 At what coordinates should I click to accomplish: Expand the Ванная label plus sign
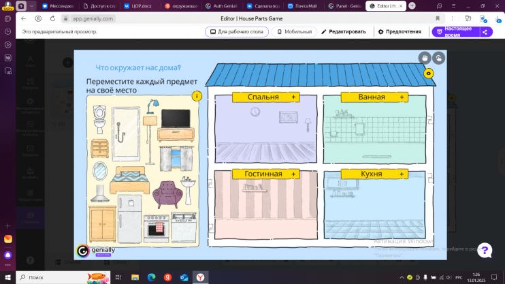click(x=402, y=97)
